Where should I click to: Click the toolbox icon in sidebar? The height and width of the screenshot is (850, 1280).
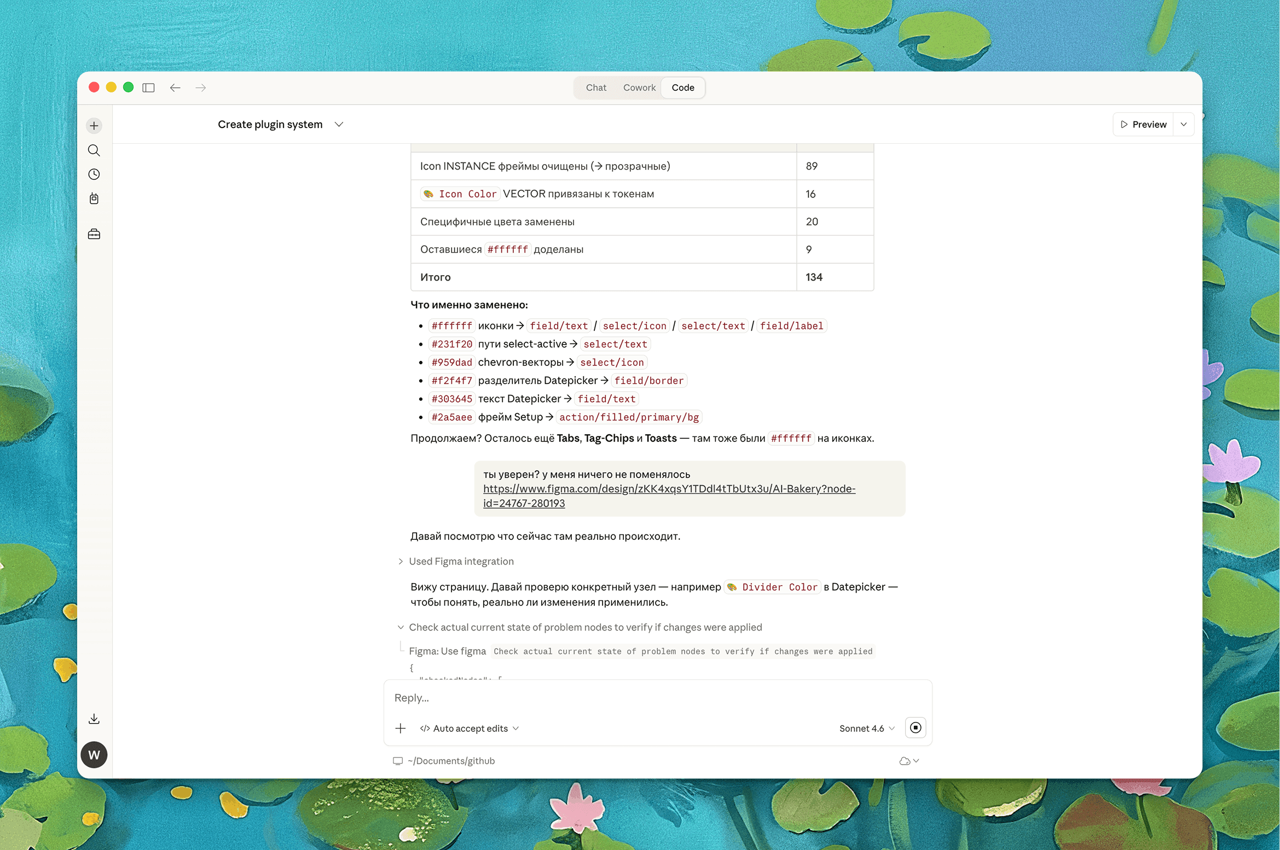click(x=94, y=234)
